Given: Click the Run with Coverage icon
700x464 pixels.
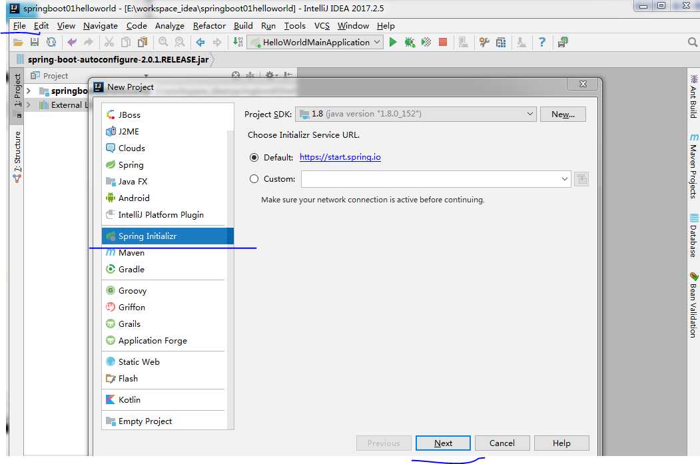Looking at the screenshot, I should coord(426,43).
